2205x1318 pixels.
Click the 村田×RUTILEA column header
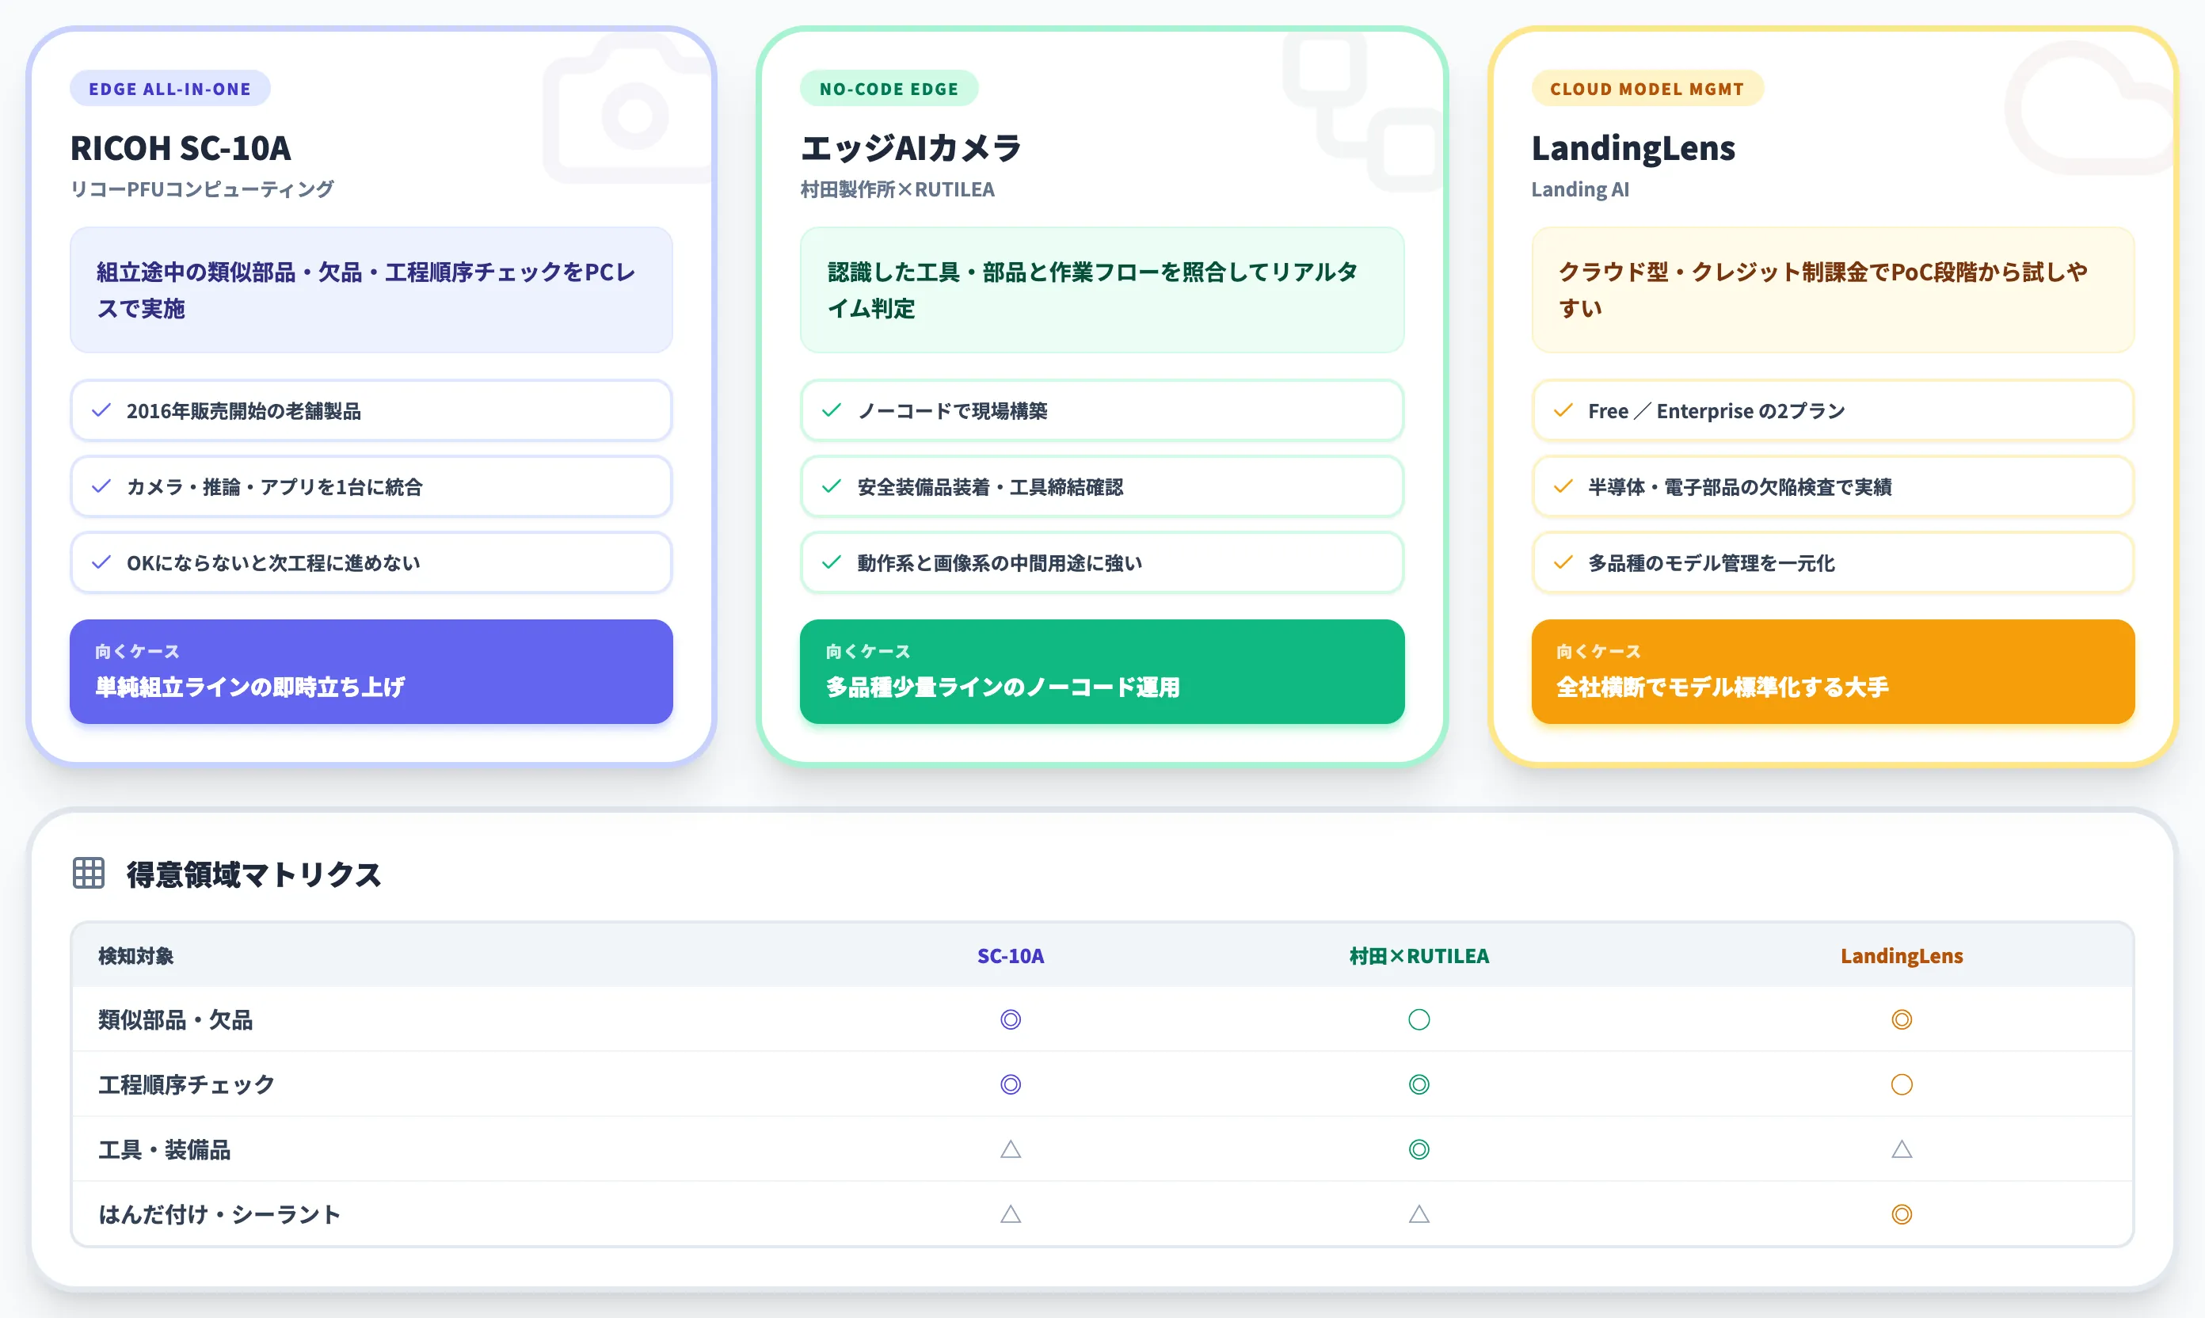click(1419, 956)
